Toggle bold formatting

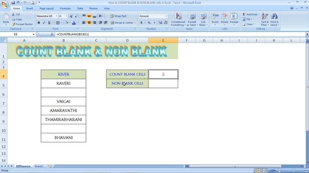(39, 23)
